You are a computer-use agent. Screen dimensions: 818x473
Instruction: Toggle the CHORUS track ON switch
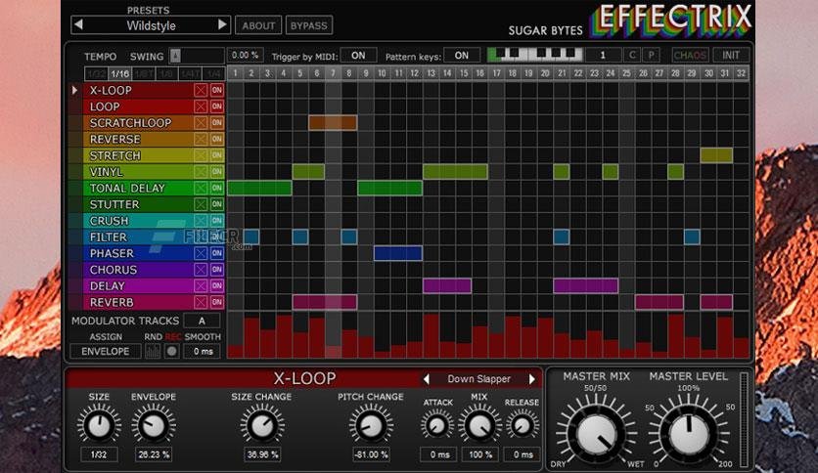click(217, 270)
